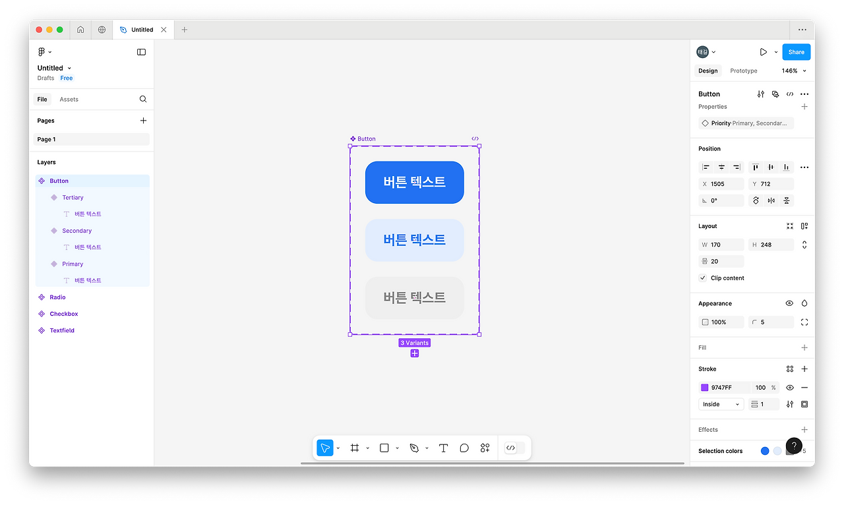
Task: Select Page 1 in Pages list
Action: 92,139
